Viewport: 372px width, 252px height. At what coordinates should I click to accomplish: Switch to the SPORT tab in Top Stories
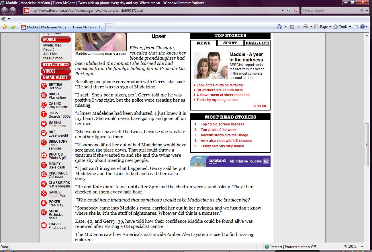(230, 43)
